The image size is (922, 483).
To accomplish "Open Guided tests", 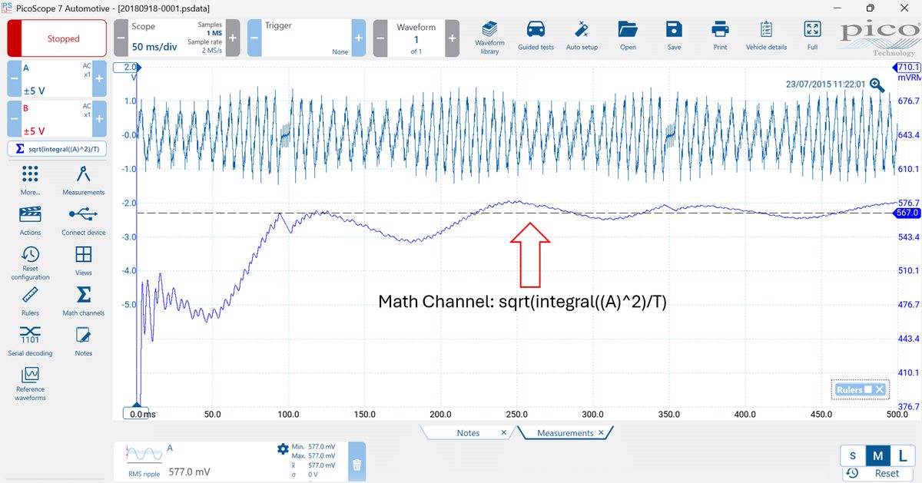I will (536, 37).
